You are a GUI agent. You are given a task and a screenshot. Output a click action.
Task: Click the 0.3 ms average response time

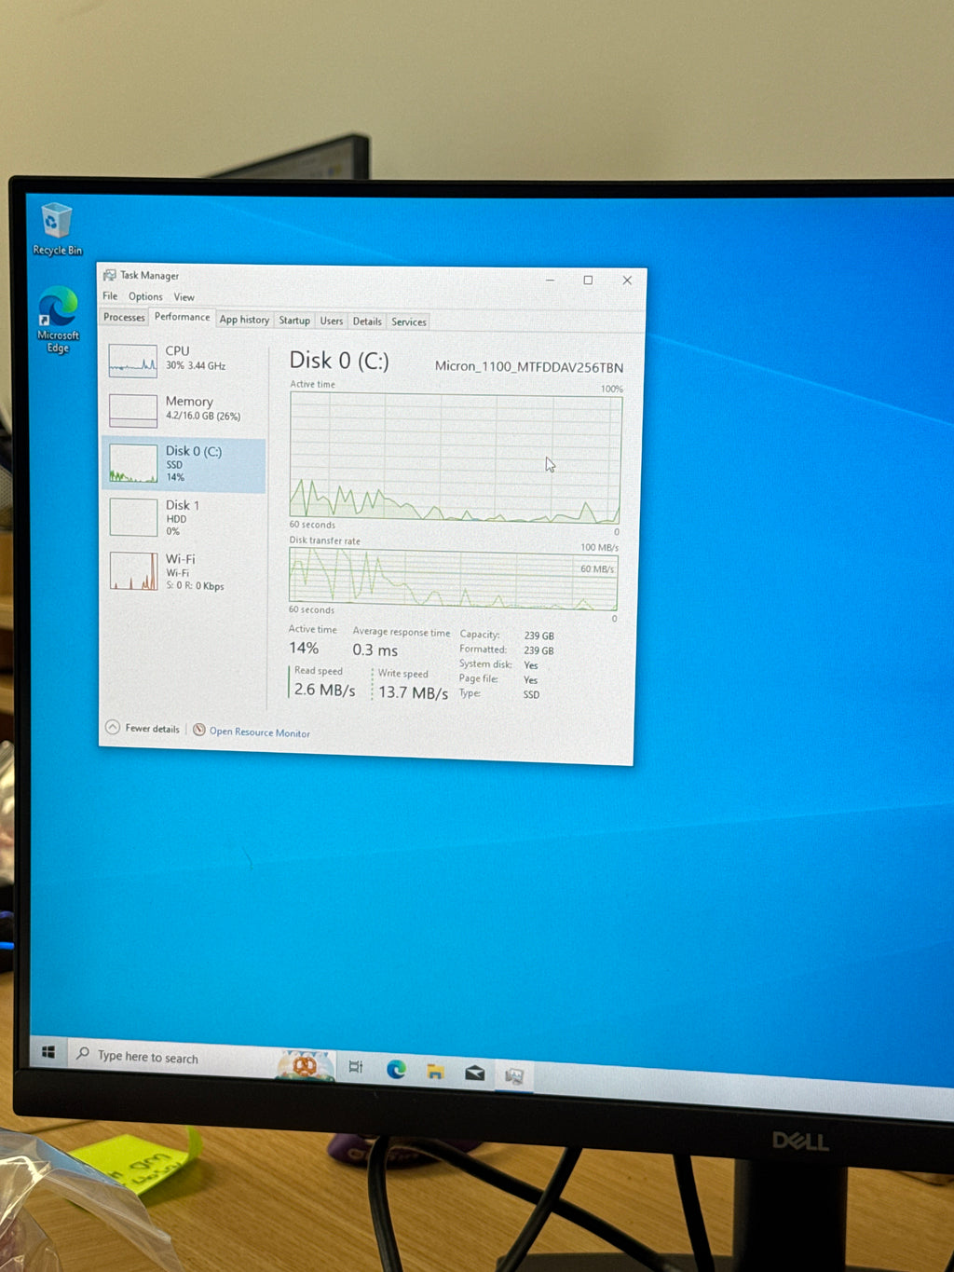tap(375, 650)
